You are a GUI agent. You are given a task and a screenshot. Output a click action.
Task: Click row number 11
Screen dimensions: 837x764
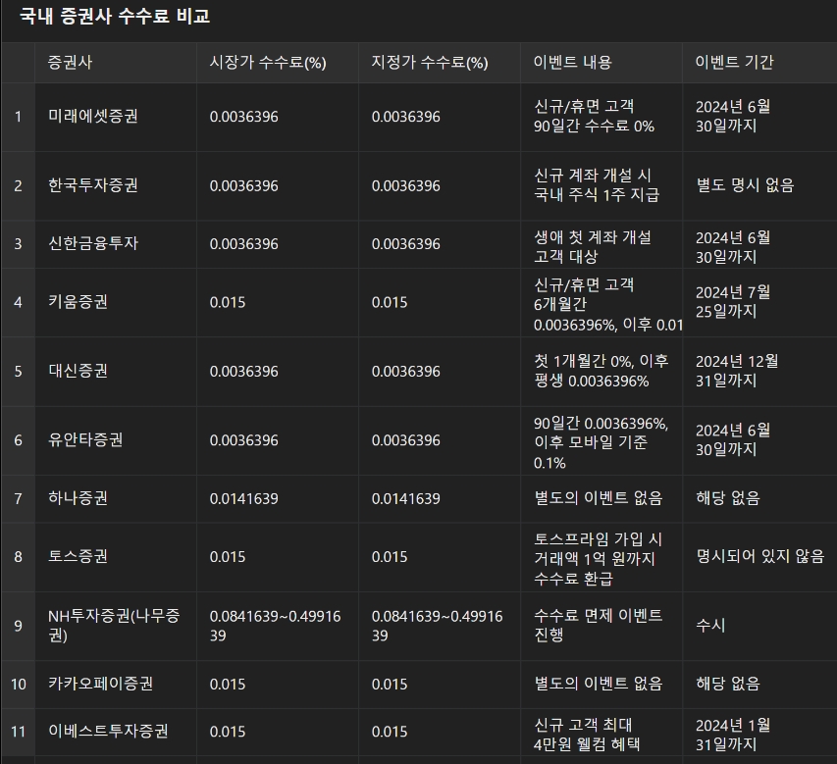pos(18,732)
